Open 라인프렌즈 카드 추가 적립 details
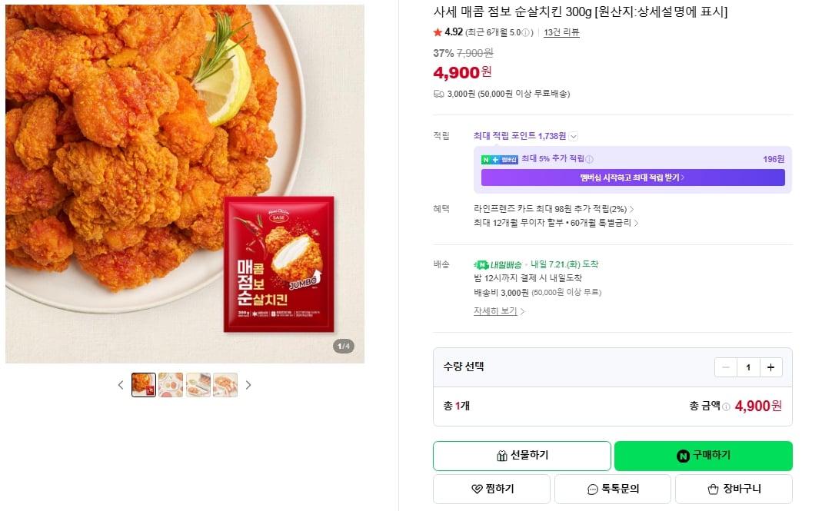The height and width of the screenshot is (511, 822). pos(554,209)
